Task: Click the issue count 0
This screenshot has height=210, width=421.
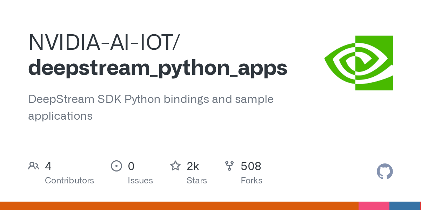Action: pos(131,166)
